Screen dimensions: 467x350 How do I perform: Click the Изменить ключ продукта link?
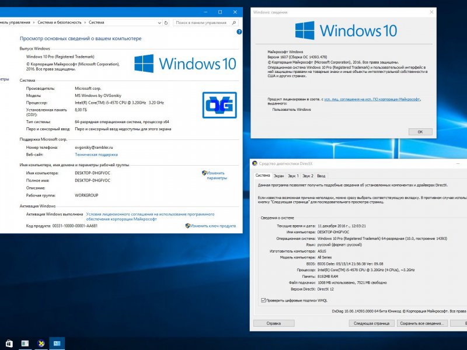point(213,226)
